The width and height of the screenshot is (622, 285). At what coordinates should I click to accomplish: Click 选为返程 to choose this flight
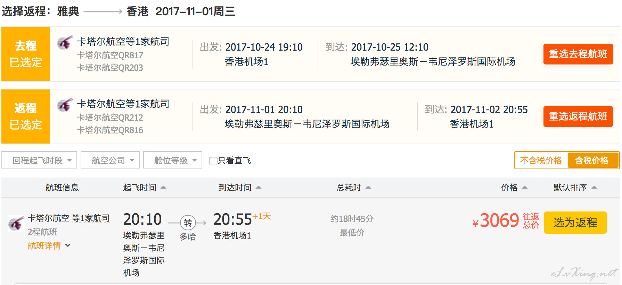[x=575, y=223]
